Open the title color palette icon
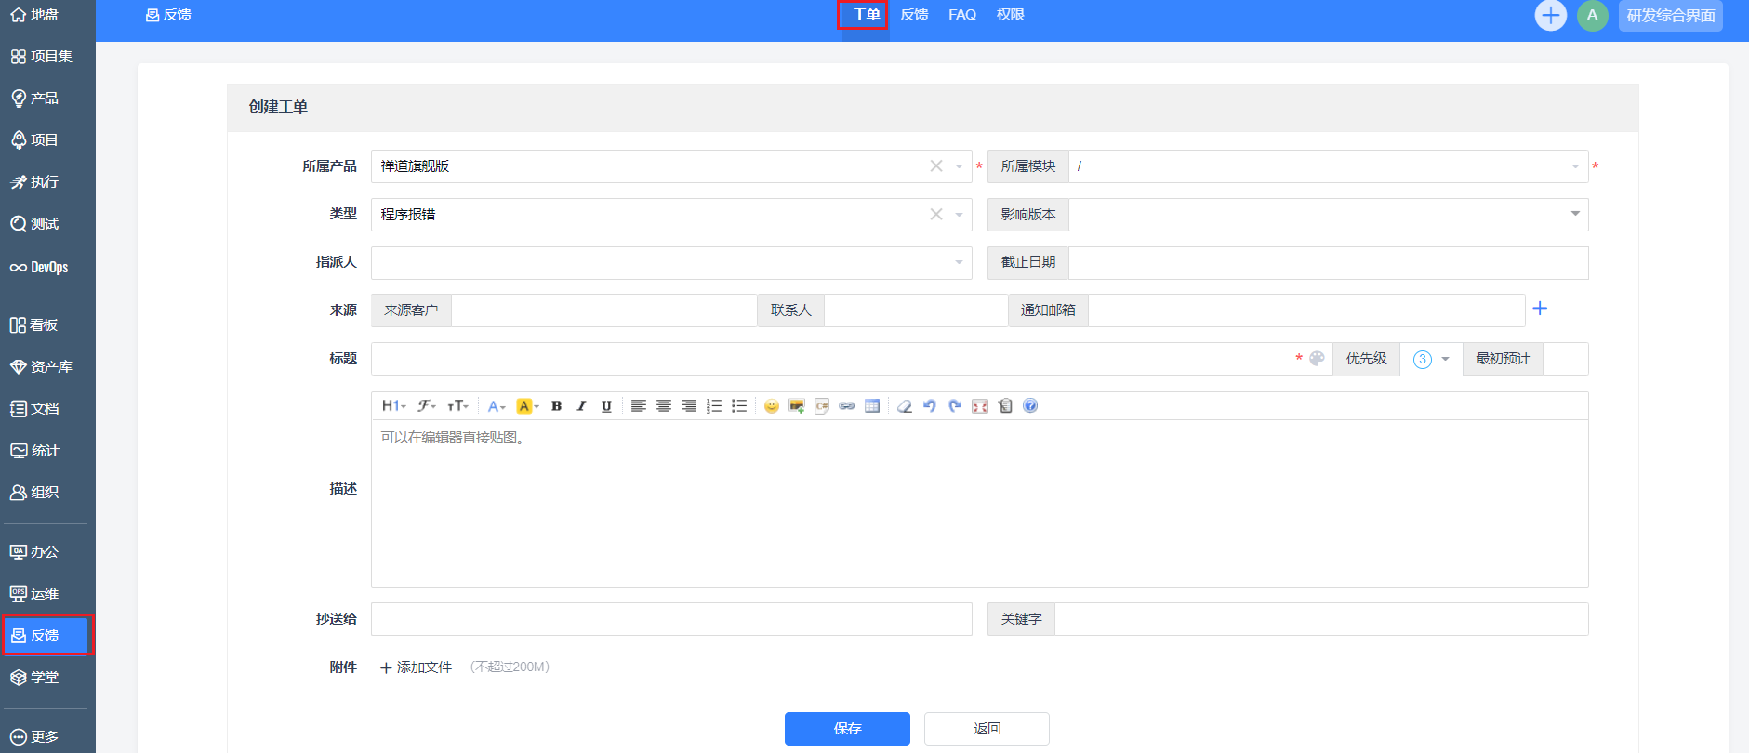1749x753 pixels. tap(1317, 359)
